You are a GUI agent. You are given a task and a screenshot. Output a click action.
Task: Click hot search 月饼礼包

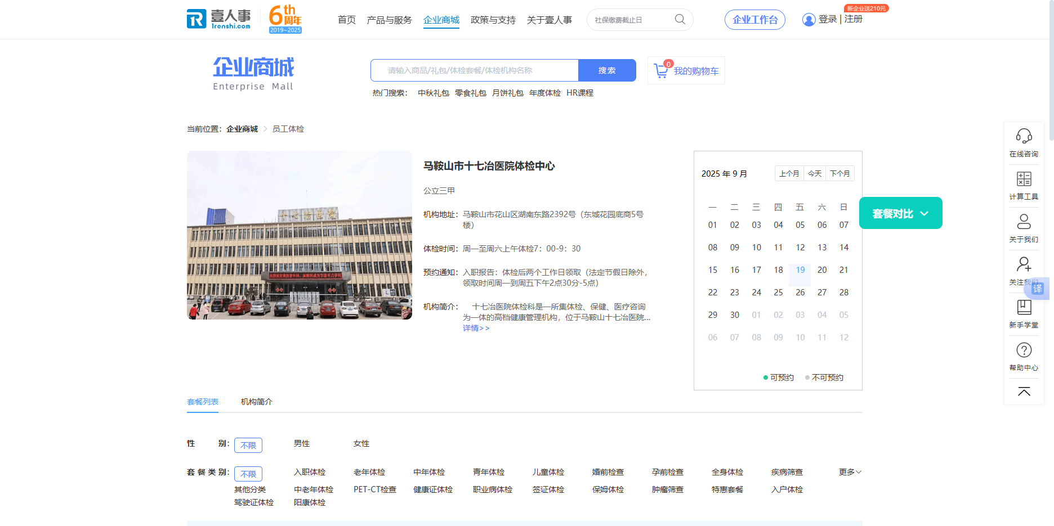click(508, 93)
